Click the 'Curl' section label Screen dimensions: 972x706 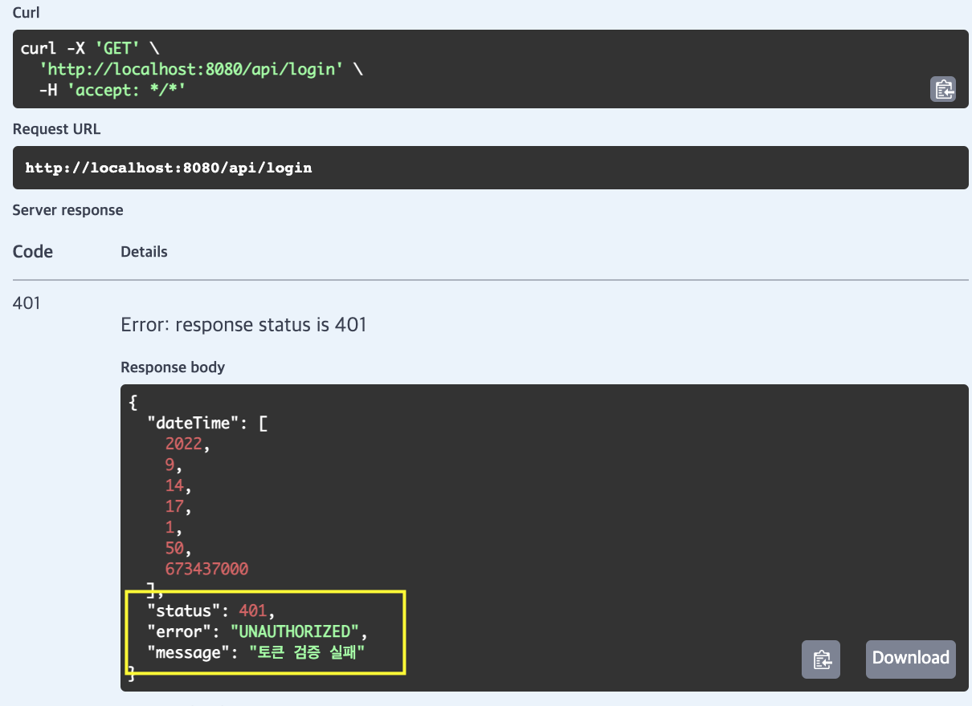click(27, 14)
